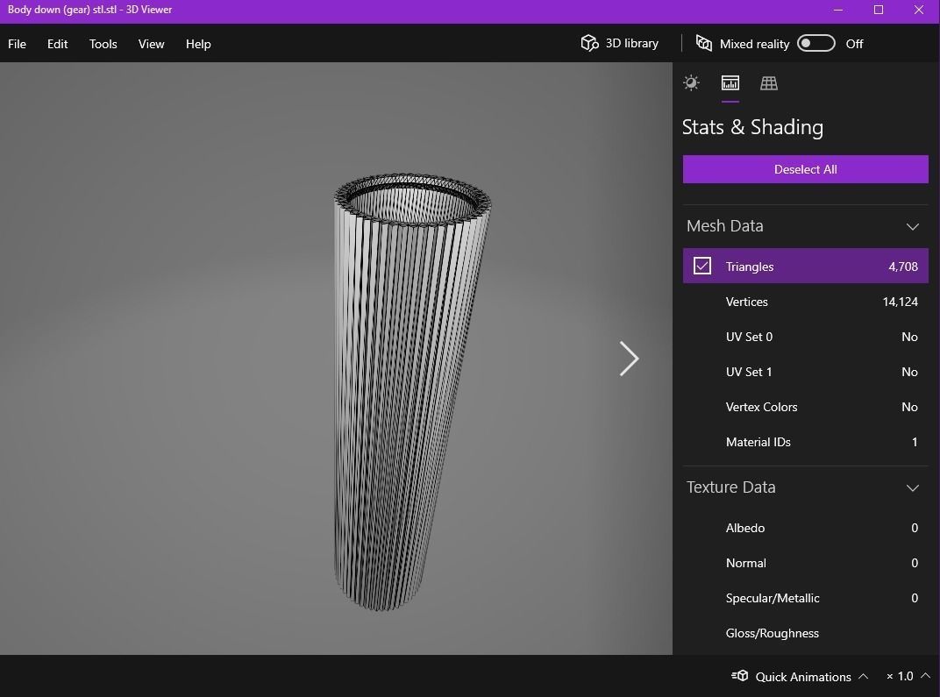Toggle the Mixed reality switch
Screen dimensions: 940x697
tap(815, 43)
